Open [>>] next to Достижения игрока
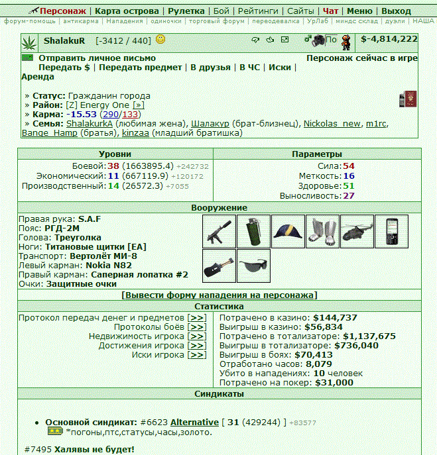 coord(197,346)
